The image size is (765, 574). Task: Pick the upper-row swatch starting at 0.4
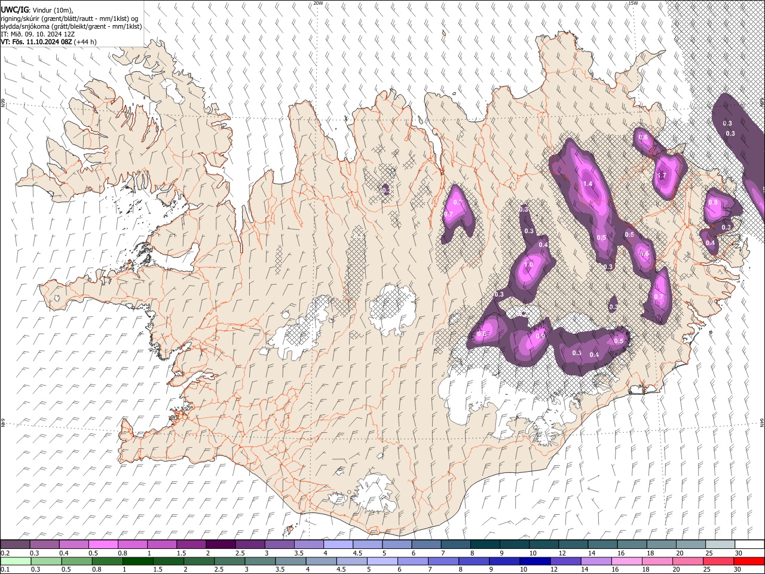tap(74, 545)
